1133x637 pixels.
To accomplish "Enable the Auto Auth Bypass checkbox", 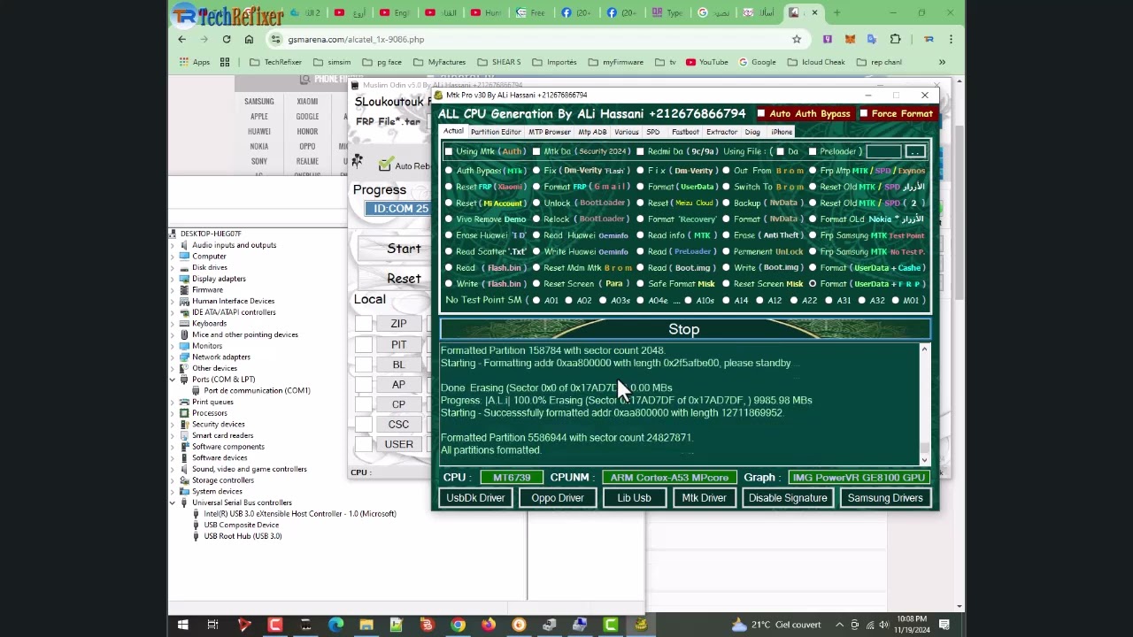I will [761, 113].
